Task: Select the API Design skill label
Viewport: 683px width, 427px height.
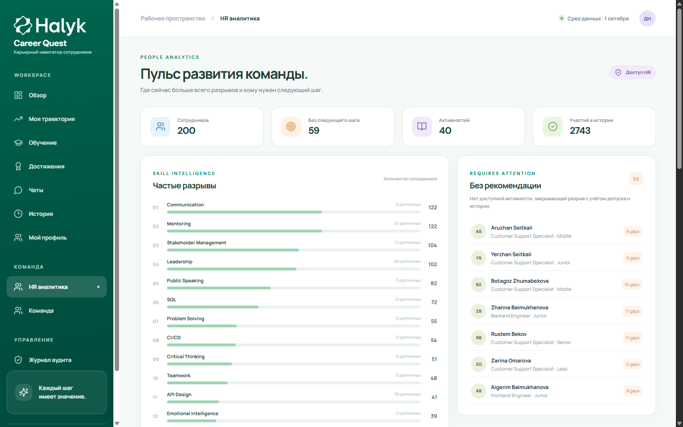Action: point(179,395)
